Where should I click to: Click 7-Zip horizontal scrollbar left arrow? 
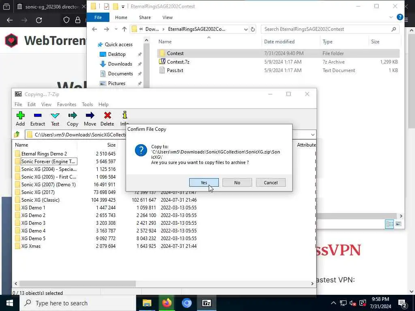click(16, 283)
